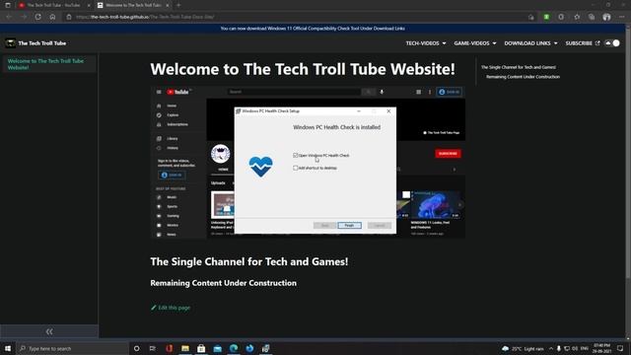Open browser Favorites star icon

(x=577, y=17)
